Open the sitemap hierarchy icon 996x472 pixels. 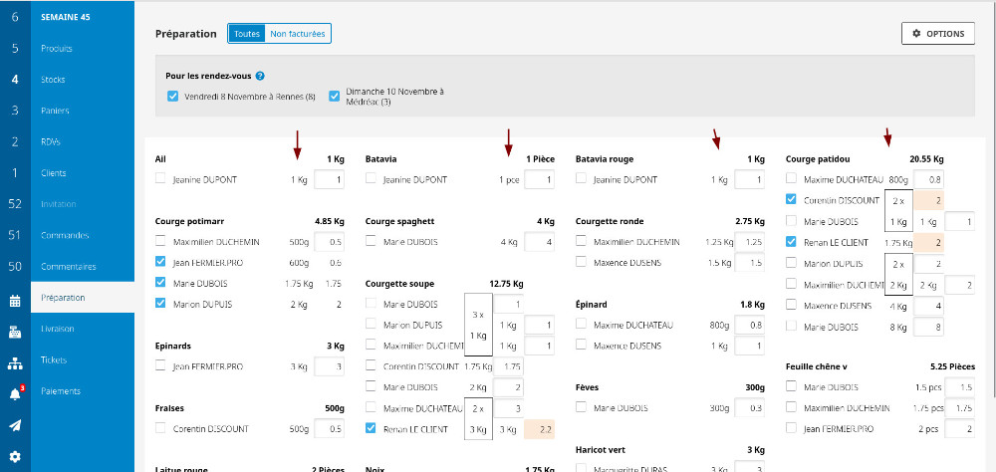click(x=15, y=363)
